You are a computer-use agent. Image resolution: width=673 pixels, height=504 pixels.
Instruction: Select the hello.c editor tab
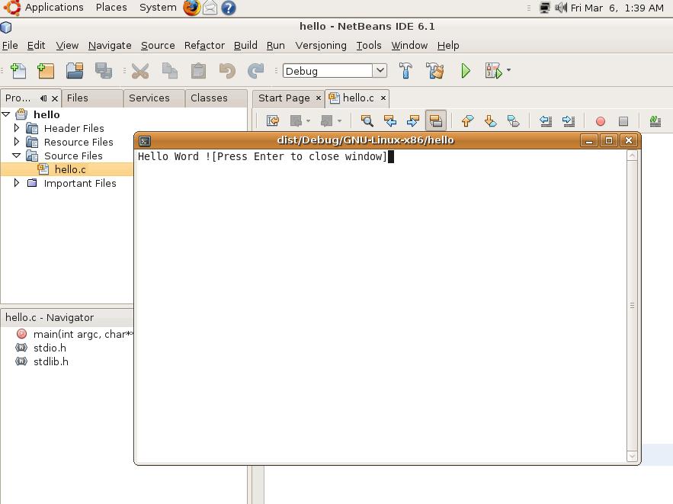(x=358, y=98)
